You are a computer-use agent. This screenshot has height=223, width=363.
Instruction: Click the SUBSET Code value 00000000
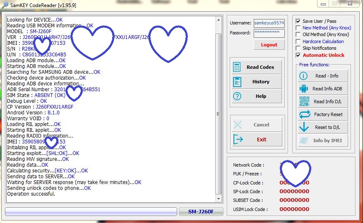coord(294,200)
